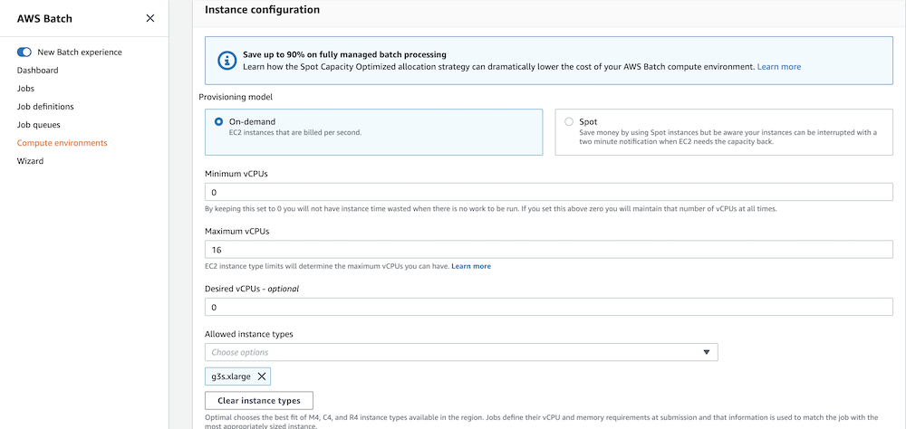The height and width of the screenshot is (429, 906).
Task: Open the Allowed instance types dropdown
Action: click(x=461, y=352)
